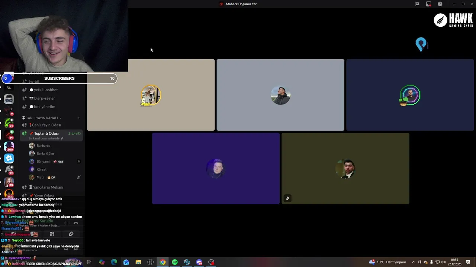Select the server icon with badge 81
The height and width of the screenshot is (267, 476).
(9, 123)
